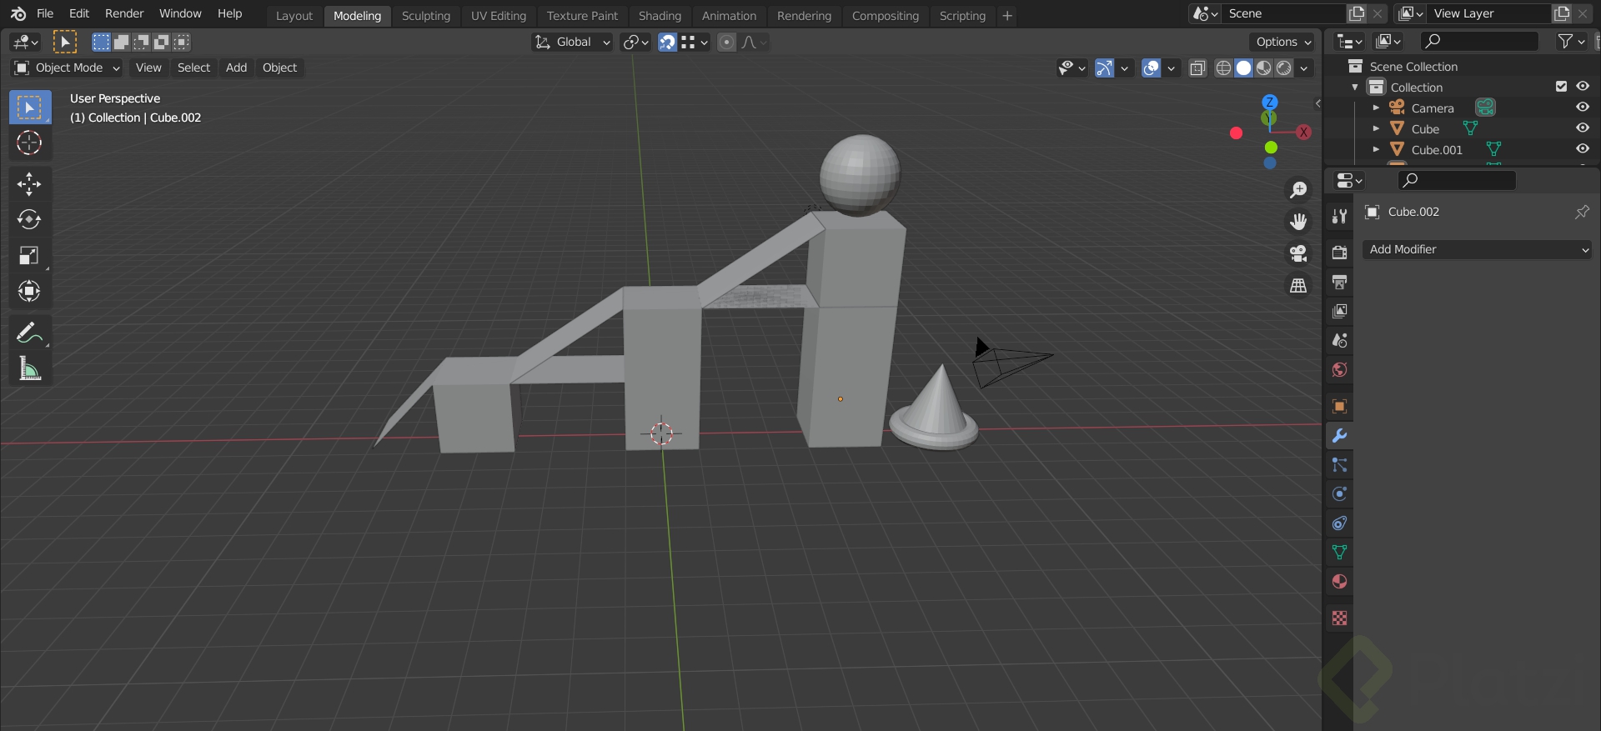
Task: Pick the Measure ruler tool
Action: click(29, 368)
